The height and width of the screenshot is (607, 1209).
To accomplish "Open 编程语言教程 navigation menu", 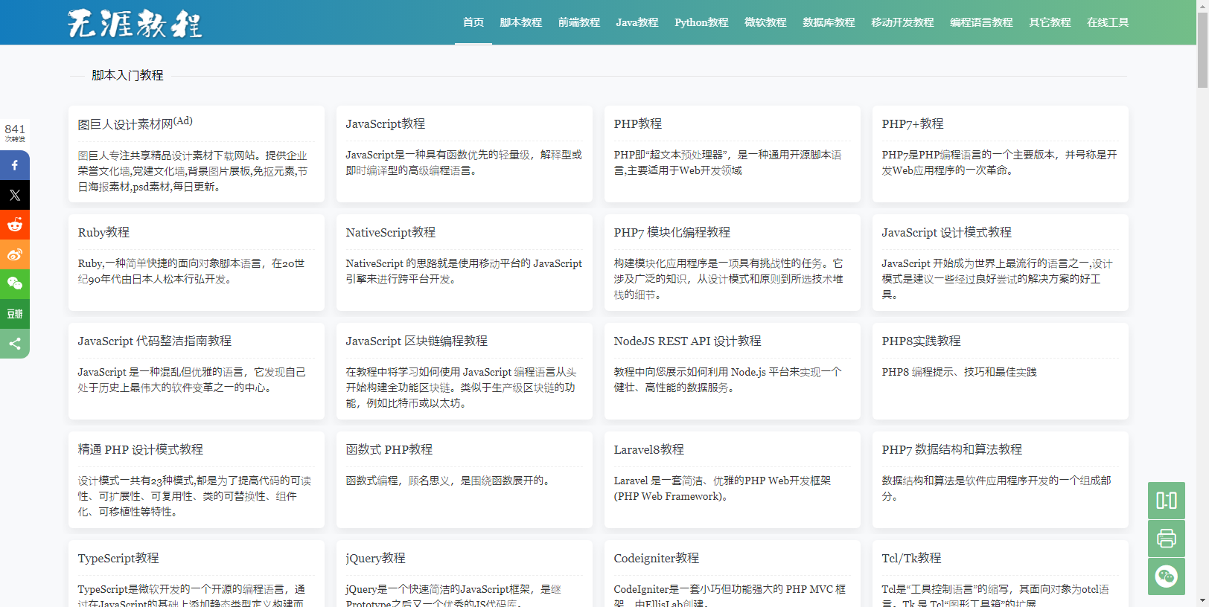I will point(981,22).
